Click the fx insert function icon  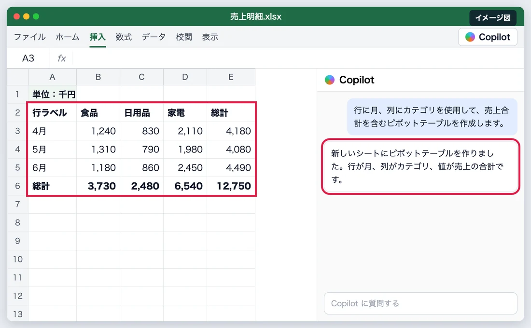[x=62, y=58]
